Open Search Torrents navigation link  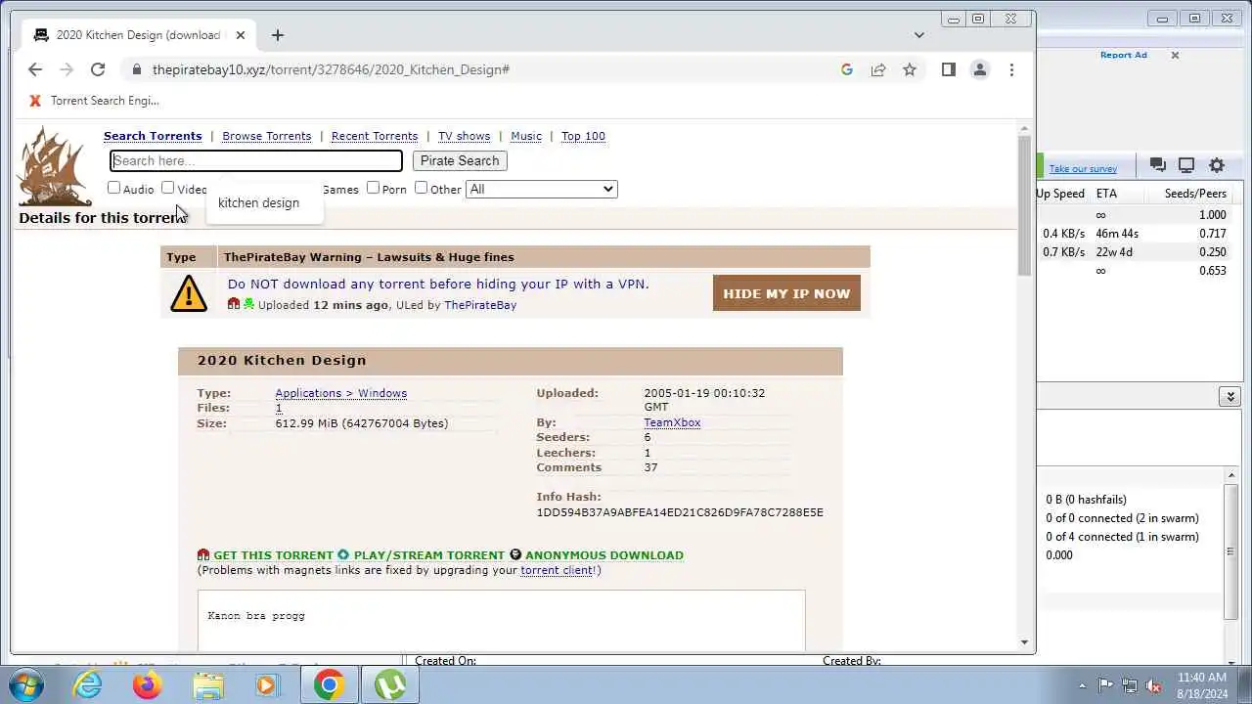[153, 136]
